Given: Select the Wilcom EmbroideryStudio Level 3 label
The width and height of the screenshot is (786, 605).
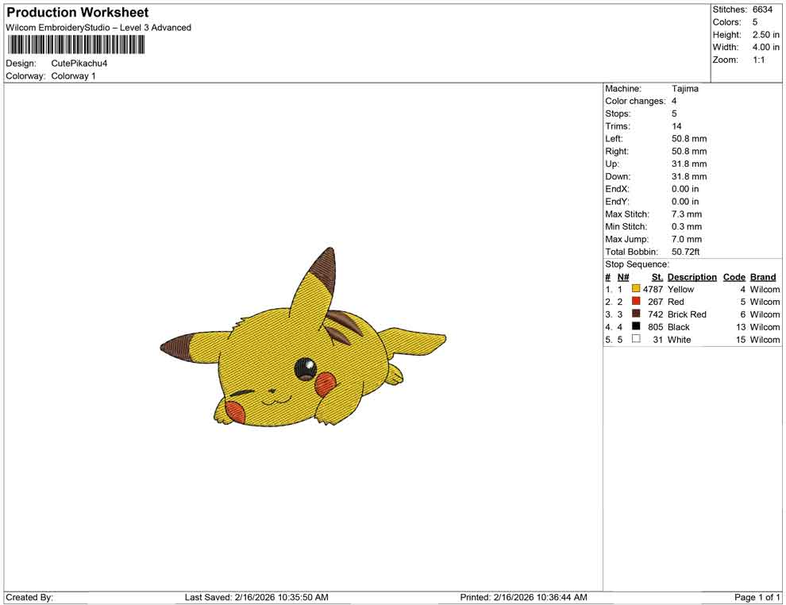Looking at the screenshot, I should click(x=98, y=27).
